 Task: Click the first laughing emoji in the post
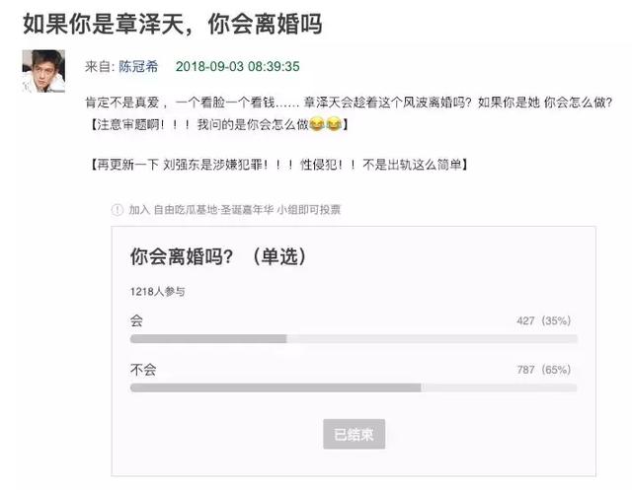315,125
